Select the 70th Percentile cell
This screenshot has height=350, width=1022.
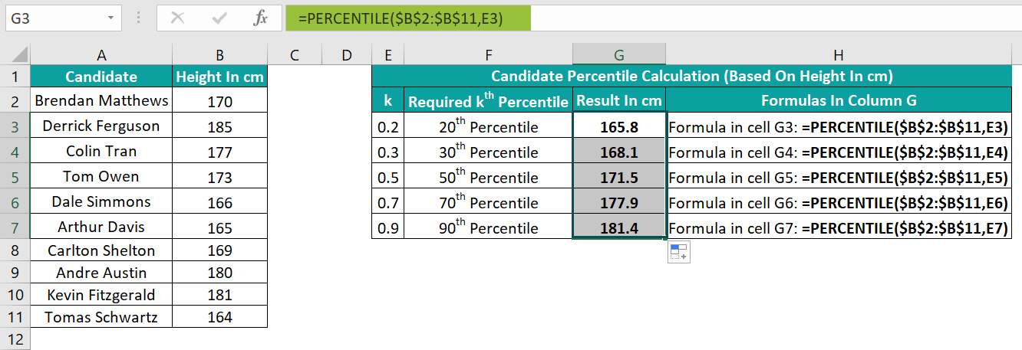(x=489, y=202)
